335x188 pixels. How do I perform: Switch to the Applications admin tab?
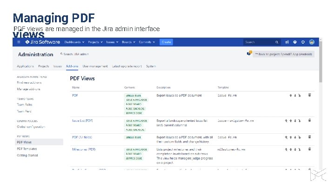25,66
